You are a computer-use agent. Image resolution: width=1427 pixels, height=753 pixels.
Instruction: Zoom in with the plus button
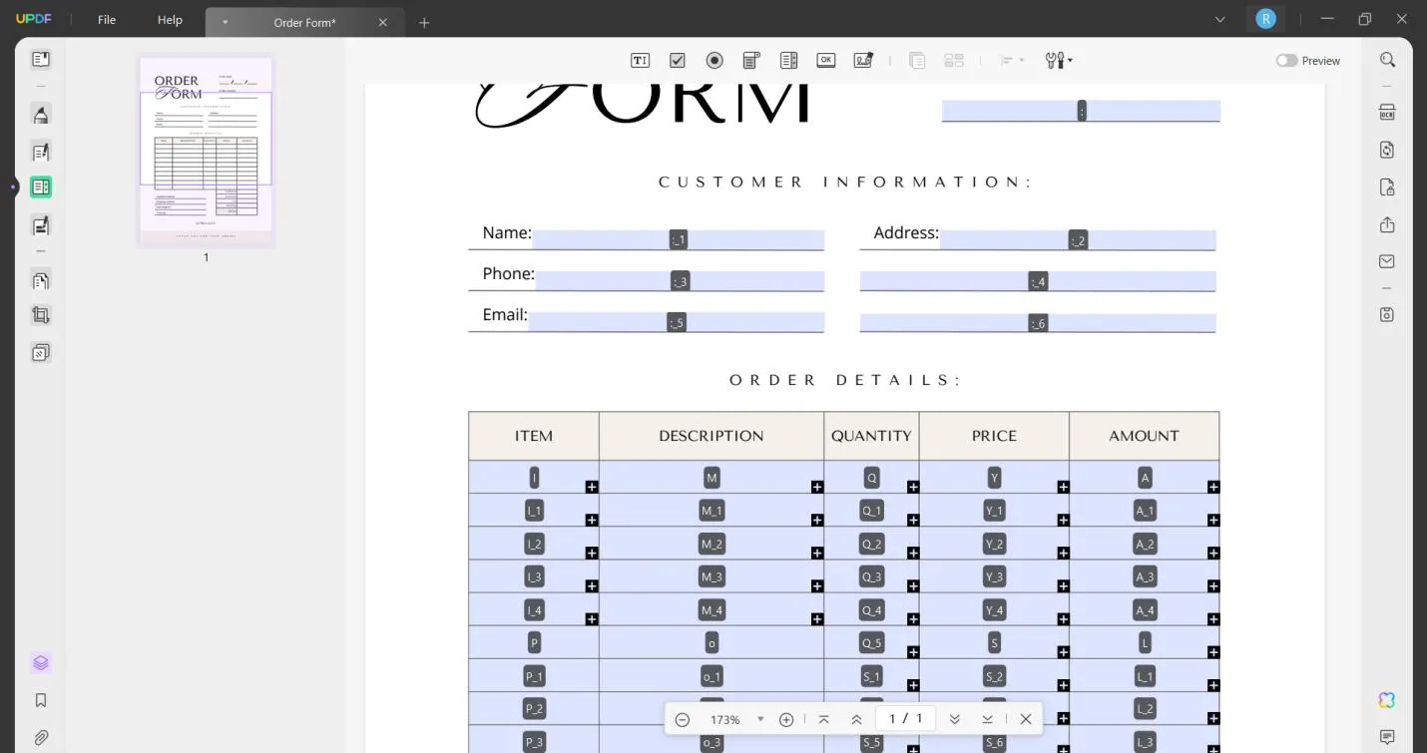(786, 720)
